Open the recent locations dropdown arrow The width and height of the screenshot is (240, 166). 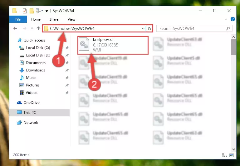pyautogui.click(x=32, y=28)
